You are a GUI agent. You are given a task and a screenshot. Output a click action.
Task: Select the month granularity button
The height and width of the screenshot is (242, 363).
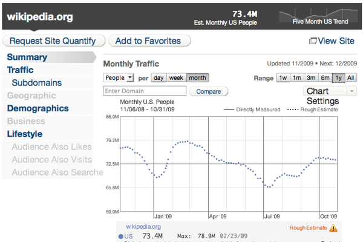tap(197, 77)
